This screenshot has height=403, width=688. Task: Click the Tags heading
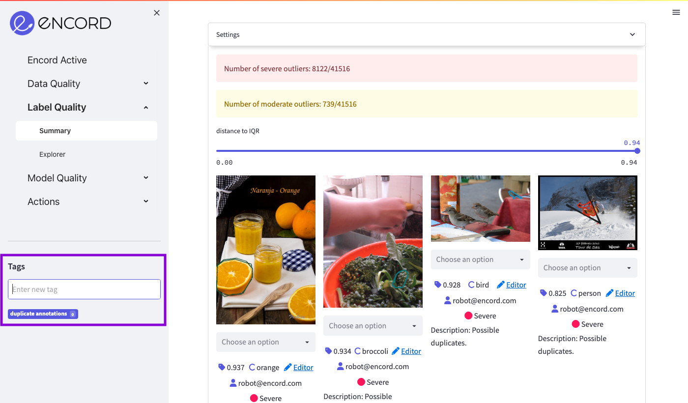coord(16,266)
